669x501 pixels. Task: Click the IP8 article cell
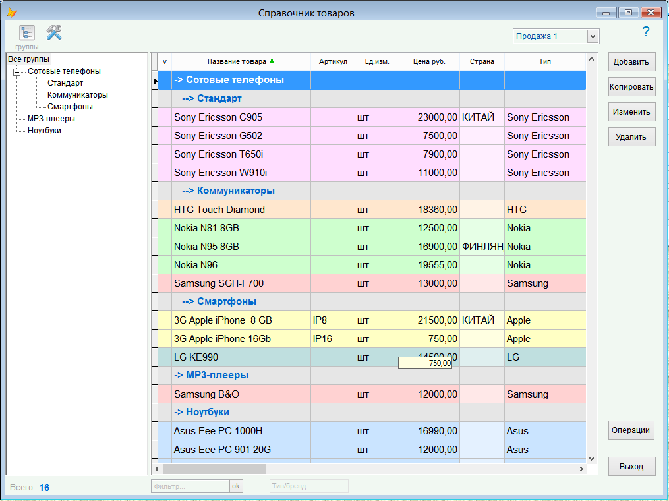pyautogui.click(x=333, y=320)
